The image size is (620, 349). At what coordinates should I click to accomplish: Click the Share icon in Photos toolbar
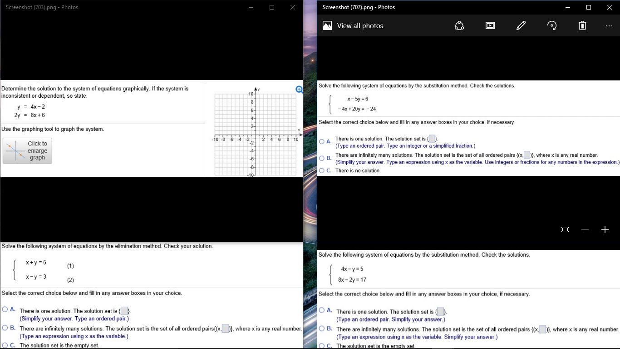coord(459,26)
